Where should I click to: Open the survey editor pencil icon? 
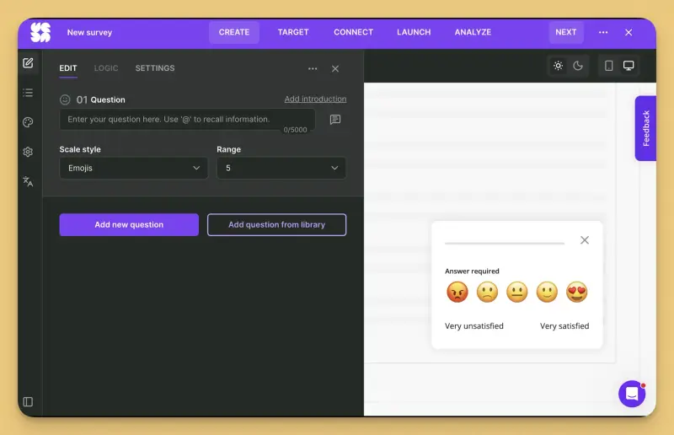[x=28, y=63]
